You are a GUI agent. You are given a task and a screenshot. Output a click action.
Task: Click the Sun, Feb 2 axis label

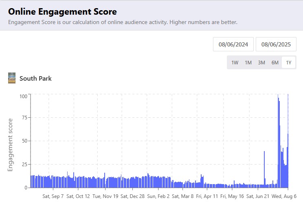tap(158, 196)
